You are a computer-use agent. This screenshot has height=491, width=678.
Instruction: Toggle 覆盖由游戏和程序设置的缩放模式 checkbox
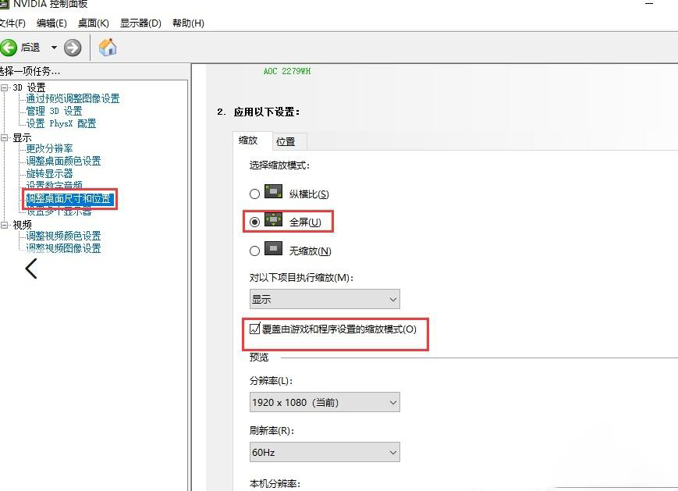[x=254, y=329]
